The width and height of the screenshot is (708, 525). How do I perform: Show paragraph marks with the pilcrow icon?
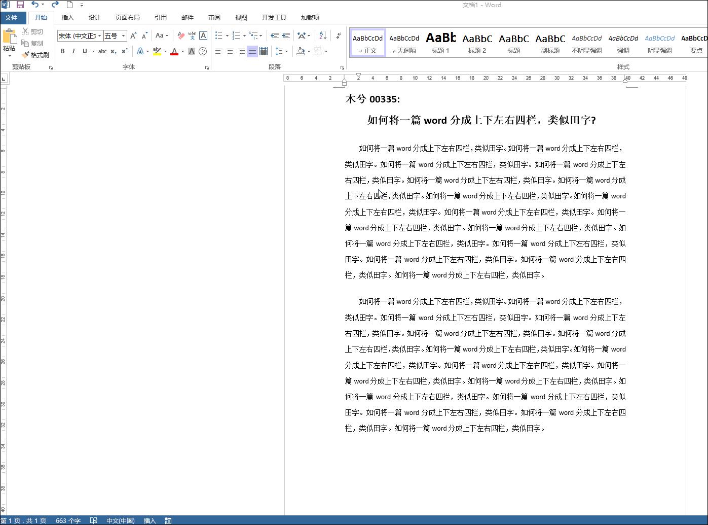tap(338, 36)
